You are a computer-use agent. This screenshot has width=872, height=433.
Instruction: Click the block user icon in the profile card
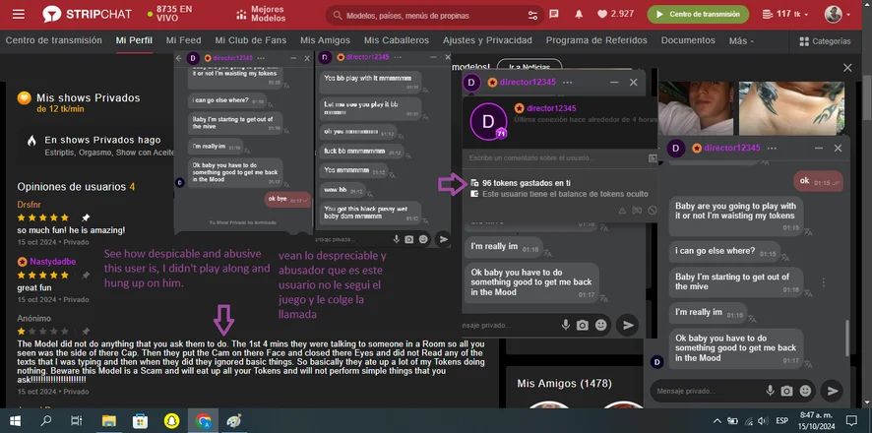(x=652, y=211)
